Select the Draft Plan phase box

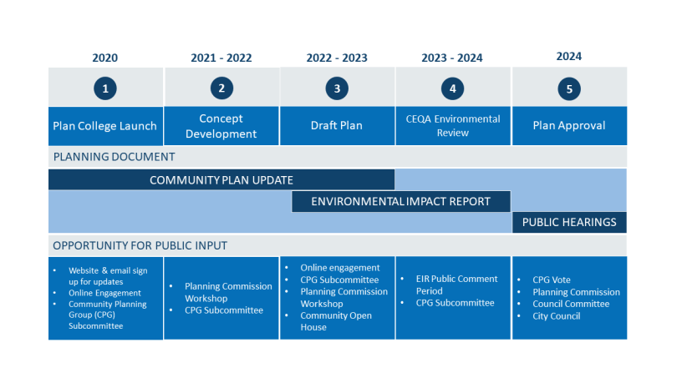pos(337,126)
